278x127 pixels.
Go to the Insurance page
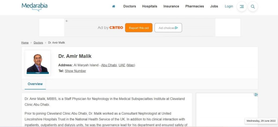click(171, 6)
